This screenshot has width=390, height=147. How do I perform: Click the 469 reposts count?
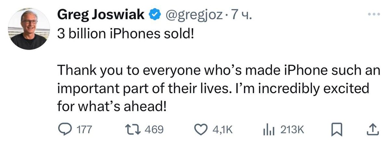[153, 130]
